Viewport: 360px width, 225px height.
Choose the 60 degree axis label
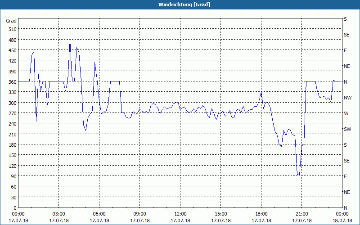[x=14, y=187]
